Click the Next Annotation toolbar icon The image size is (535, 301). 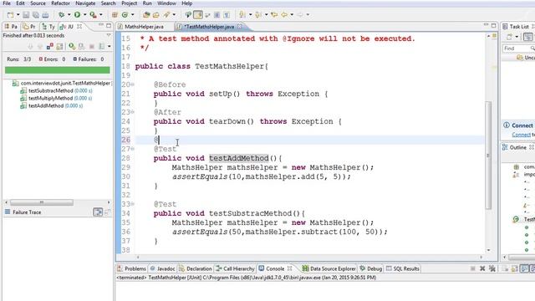pyautogui.click(x=242, y=15)
